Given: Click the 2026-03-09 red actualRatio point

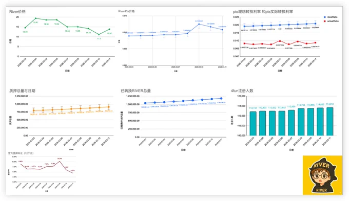Looking at the screenshot, I should (x=298, y=41).
